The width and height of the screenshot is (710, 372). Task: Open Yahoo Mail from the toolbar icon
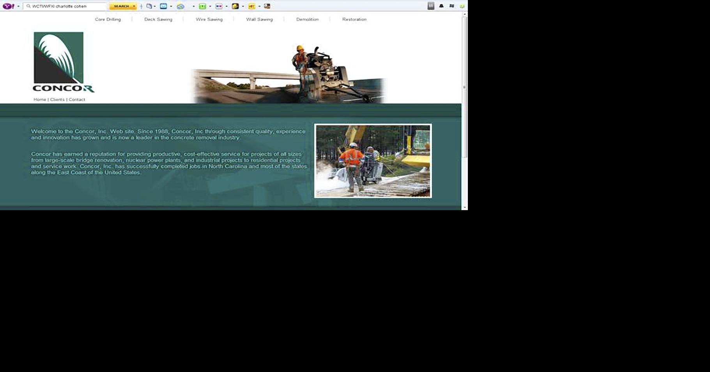click(x=163, y=6)
